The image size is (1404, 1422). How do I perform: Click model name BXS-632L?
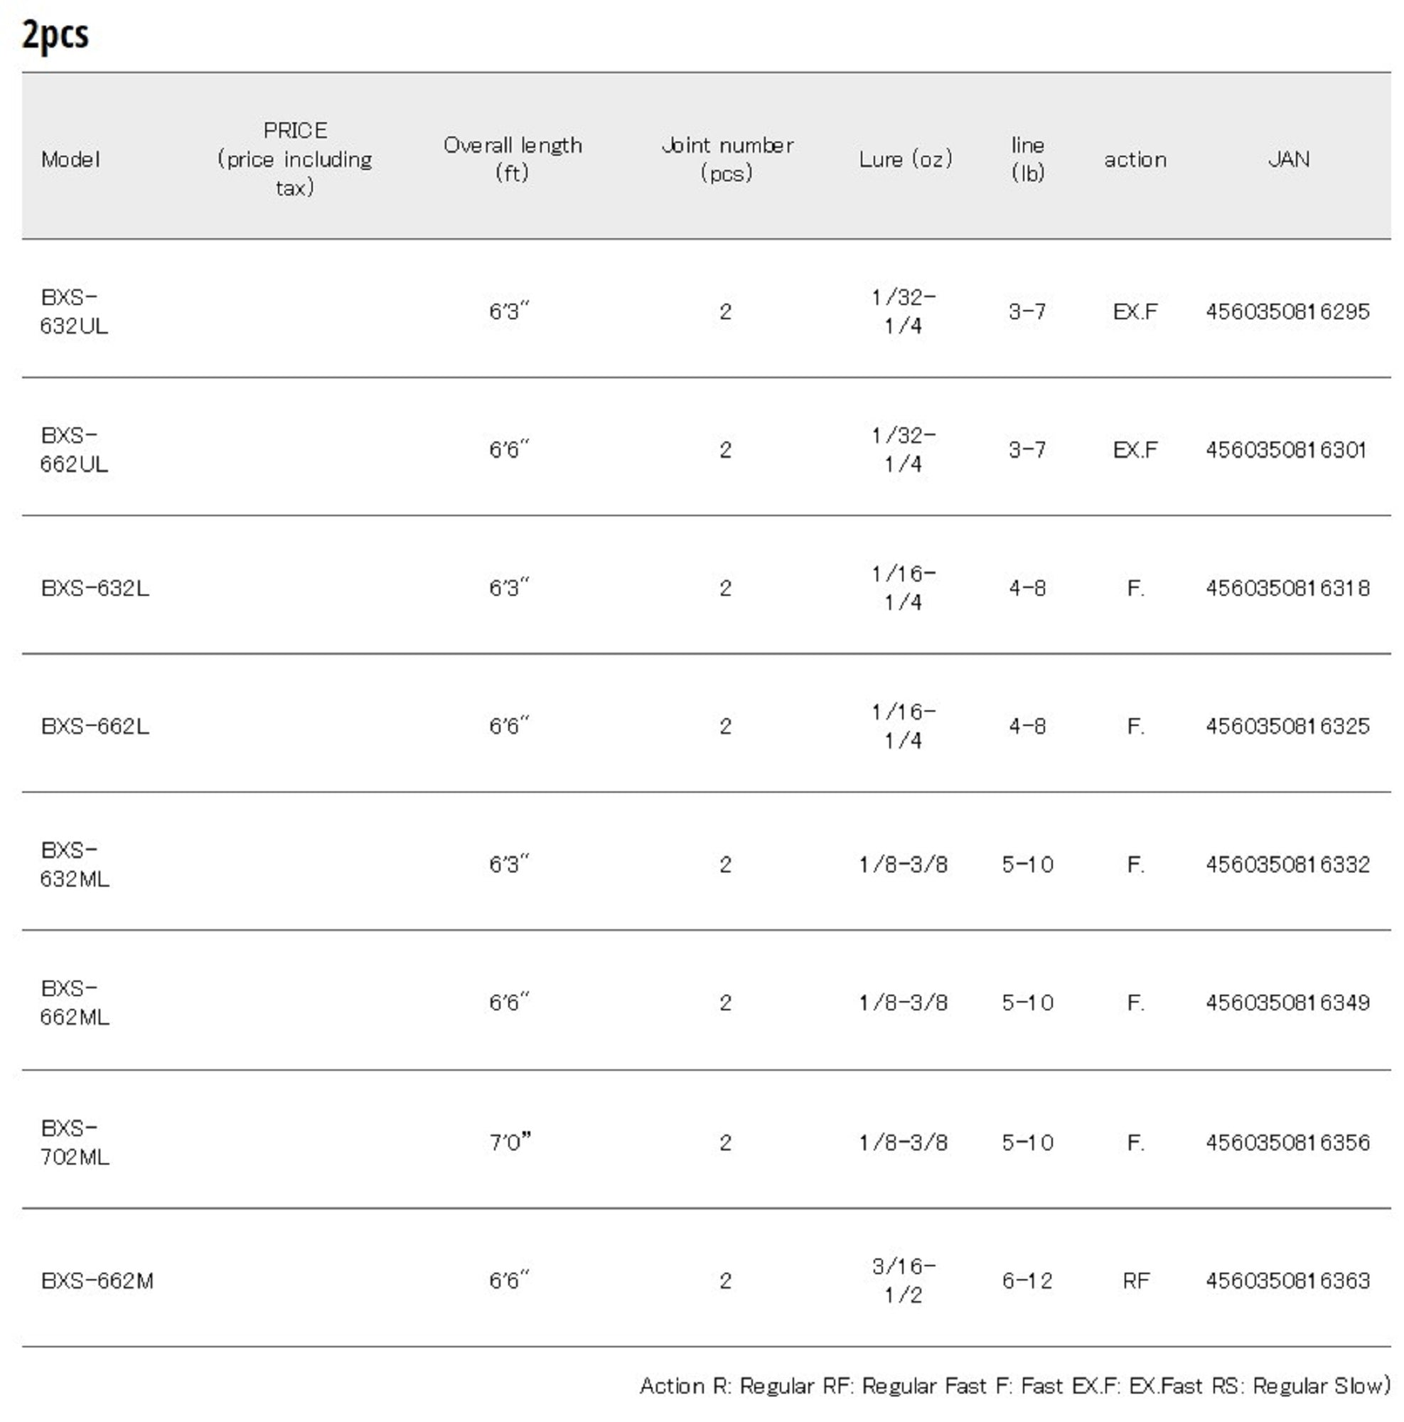pyautogui.click(x=95, y=588)
